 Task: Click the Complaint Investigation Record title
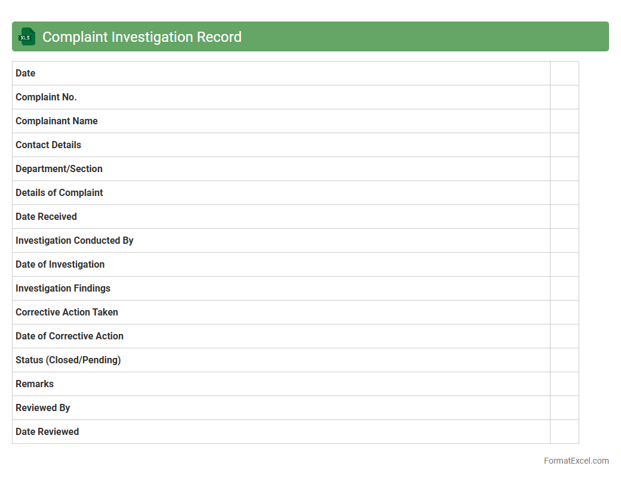pyautogui.click(x=142, y=37)
